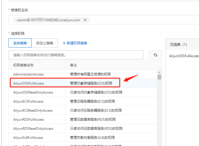Click the selected AliyunOSSFullAccess item in 已选择 panel

(184, 56)
